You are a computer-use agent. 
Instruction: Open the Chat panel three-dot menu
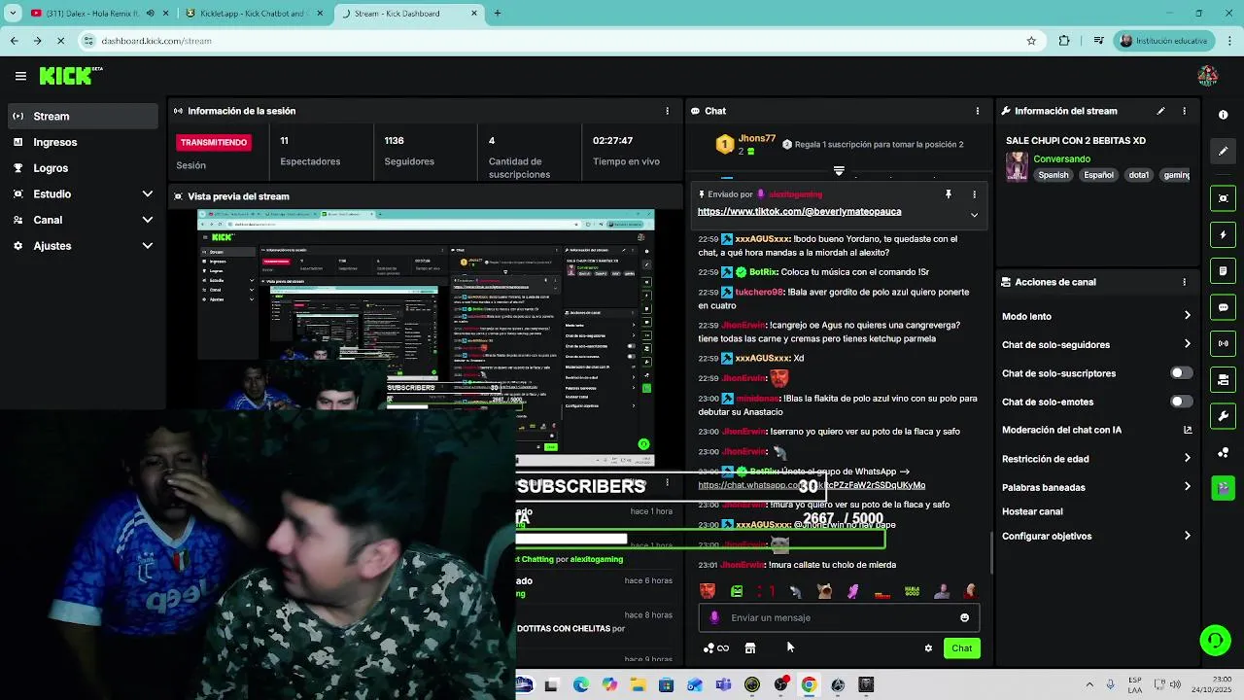[977, 111]
